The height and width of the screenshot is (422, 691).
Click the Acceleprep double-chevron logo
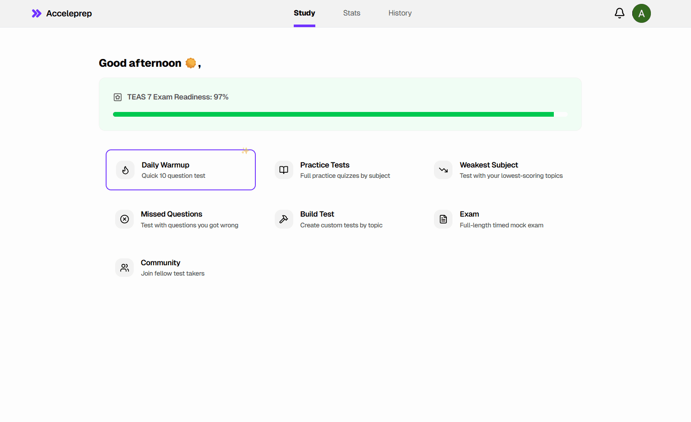coord(37,13)
